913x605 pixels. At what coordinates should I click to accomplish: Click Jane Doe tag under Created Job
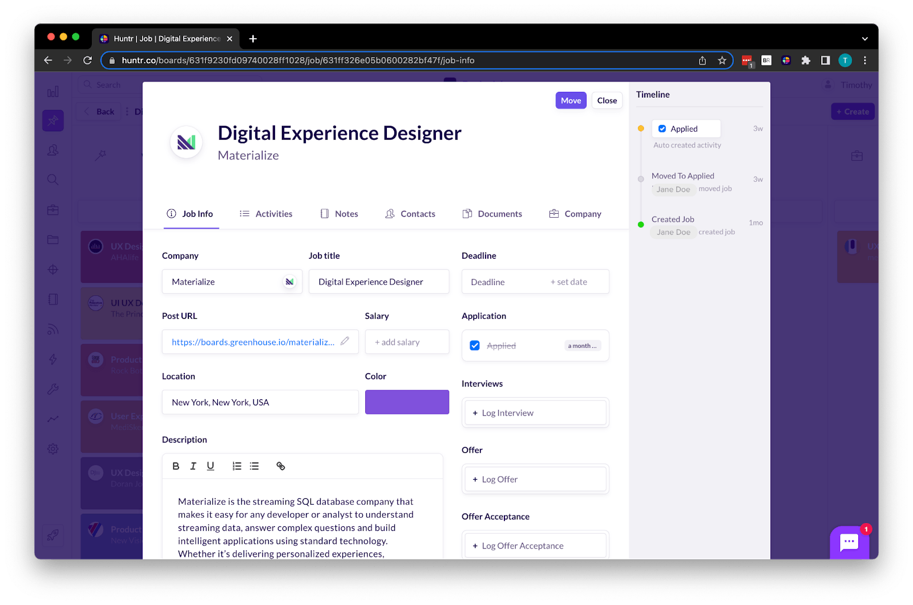point(673,232)
